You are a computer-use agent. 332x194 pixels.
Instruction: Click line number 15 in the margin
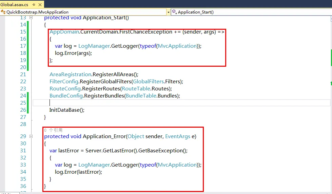click(23, 32)
